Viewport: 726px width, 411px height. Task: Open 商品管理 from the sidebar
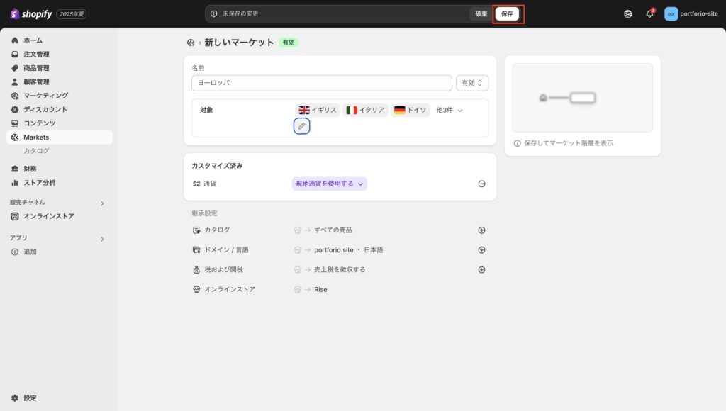pyautogui.click(x=36, y=68)
